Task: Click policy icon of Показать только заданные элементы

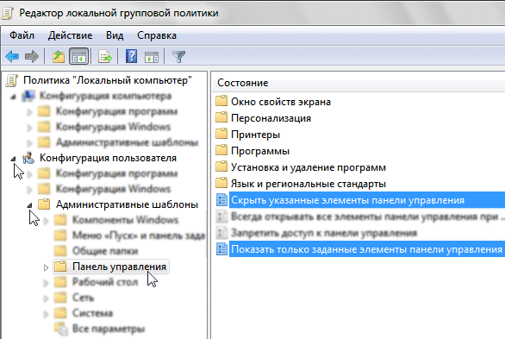Action: click(x=221, y=249)
